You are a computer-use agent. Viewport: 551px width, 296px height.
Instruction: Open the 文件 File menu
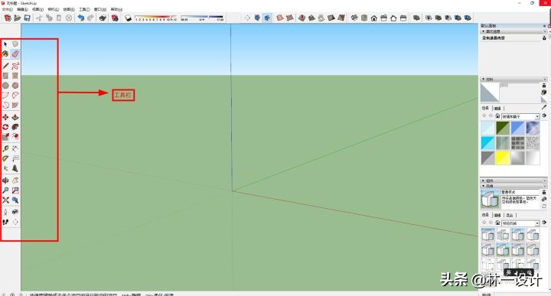[x=8, y=9]
